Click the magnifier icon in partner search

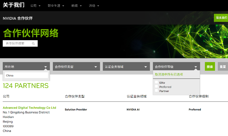point(33,43)
